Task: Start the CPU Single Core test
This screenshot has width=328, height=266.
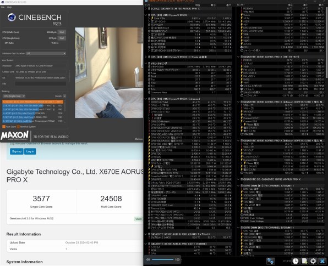Action: click(x=62, y=38)
